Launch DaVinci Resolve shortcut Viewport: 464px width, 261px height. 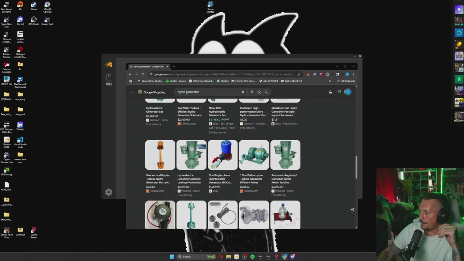click(7, 52)
